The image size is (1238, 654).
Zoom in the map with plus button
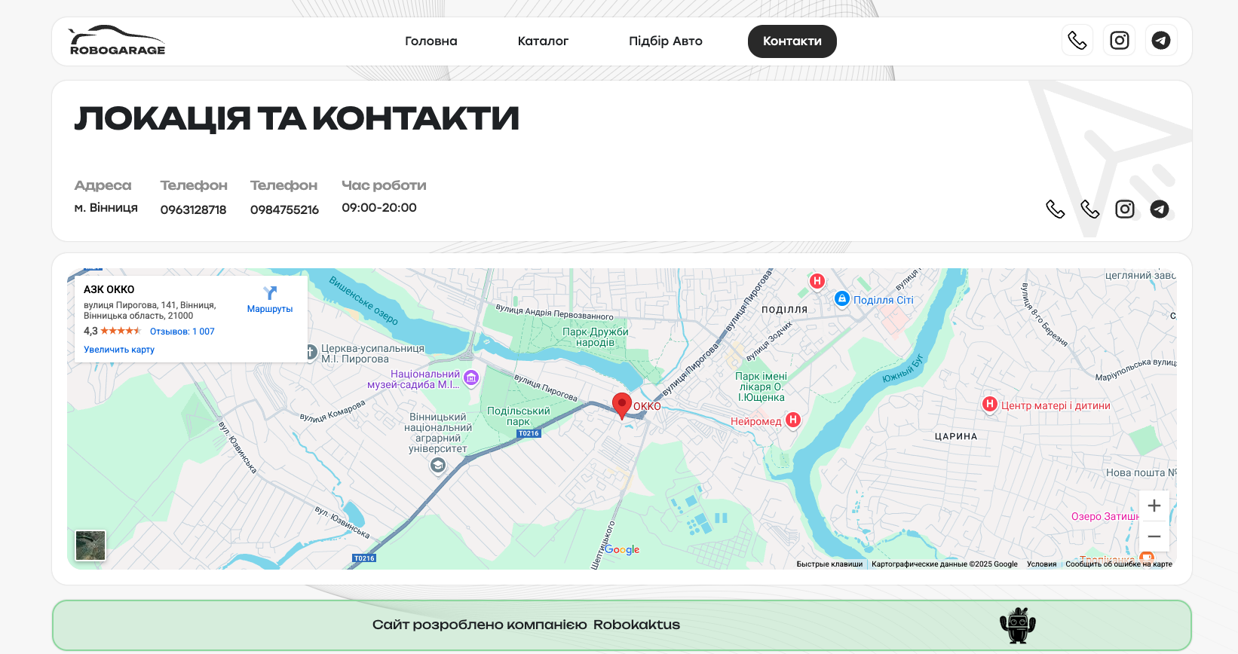[1154, 506]
